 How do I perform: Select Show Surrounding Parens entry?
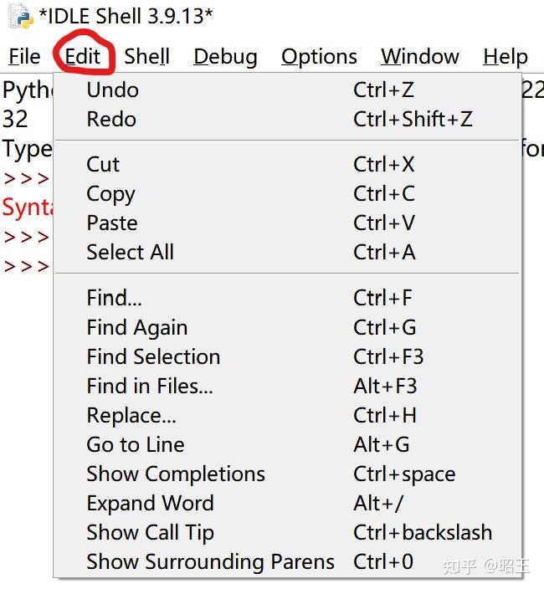click(210, 561)
